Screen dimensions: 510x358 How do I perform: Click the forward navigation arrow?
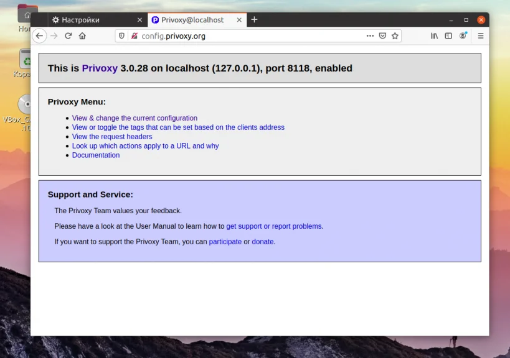(54, 36)
